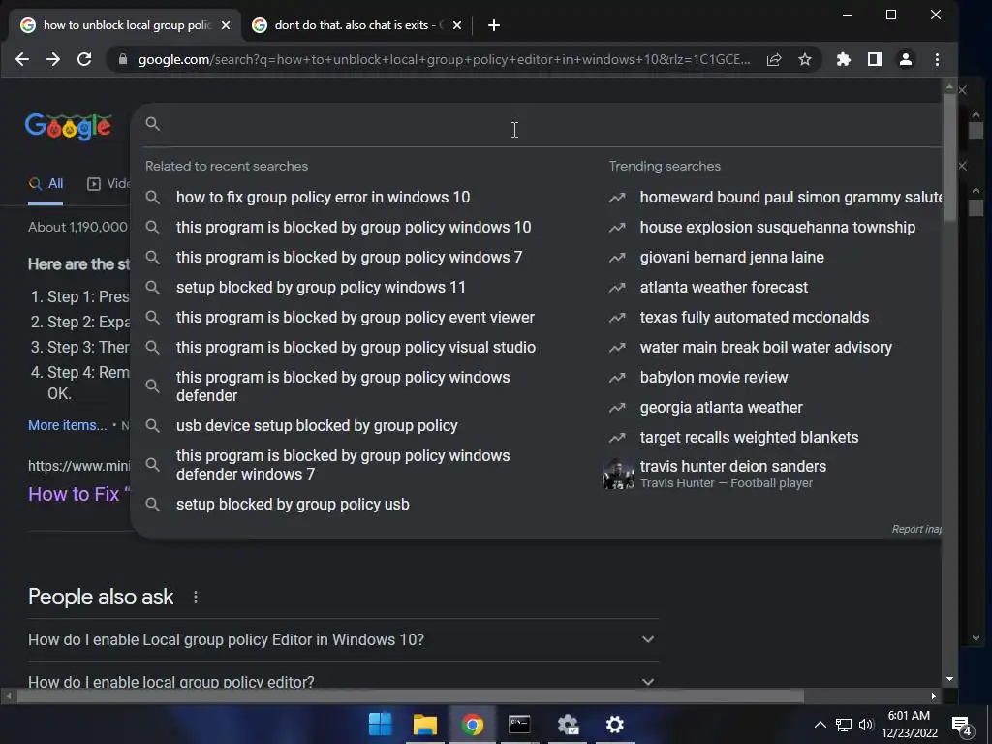This screenshot has height=744, width=992.
Task: Open the volume speaker tray icon
Action: pyautogui.click(x=866, y=725)
